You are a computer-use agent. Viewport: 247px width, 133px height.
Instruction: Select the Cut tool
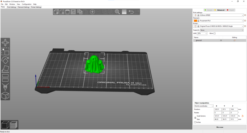pyautogui.click(x=5, y=78)
